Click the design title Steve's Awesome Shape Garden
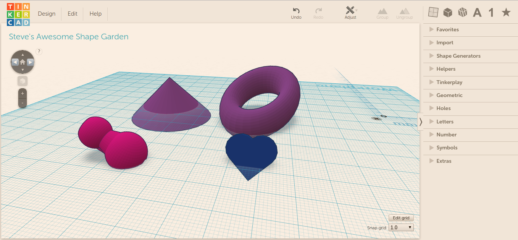The width and height of the screenshot is (518, 240). click(x=69, y=37)
